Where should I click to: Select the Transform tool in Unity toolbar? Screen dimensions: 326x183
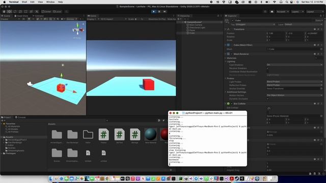tap(31, 12)
